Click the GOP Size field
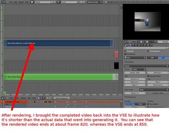Screen dimensions: 169x134 pos(158,73)
